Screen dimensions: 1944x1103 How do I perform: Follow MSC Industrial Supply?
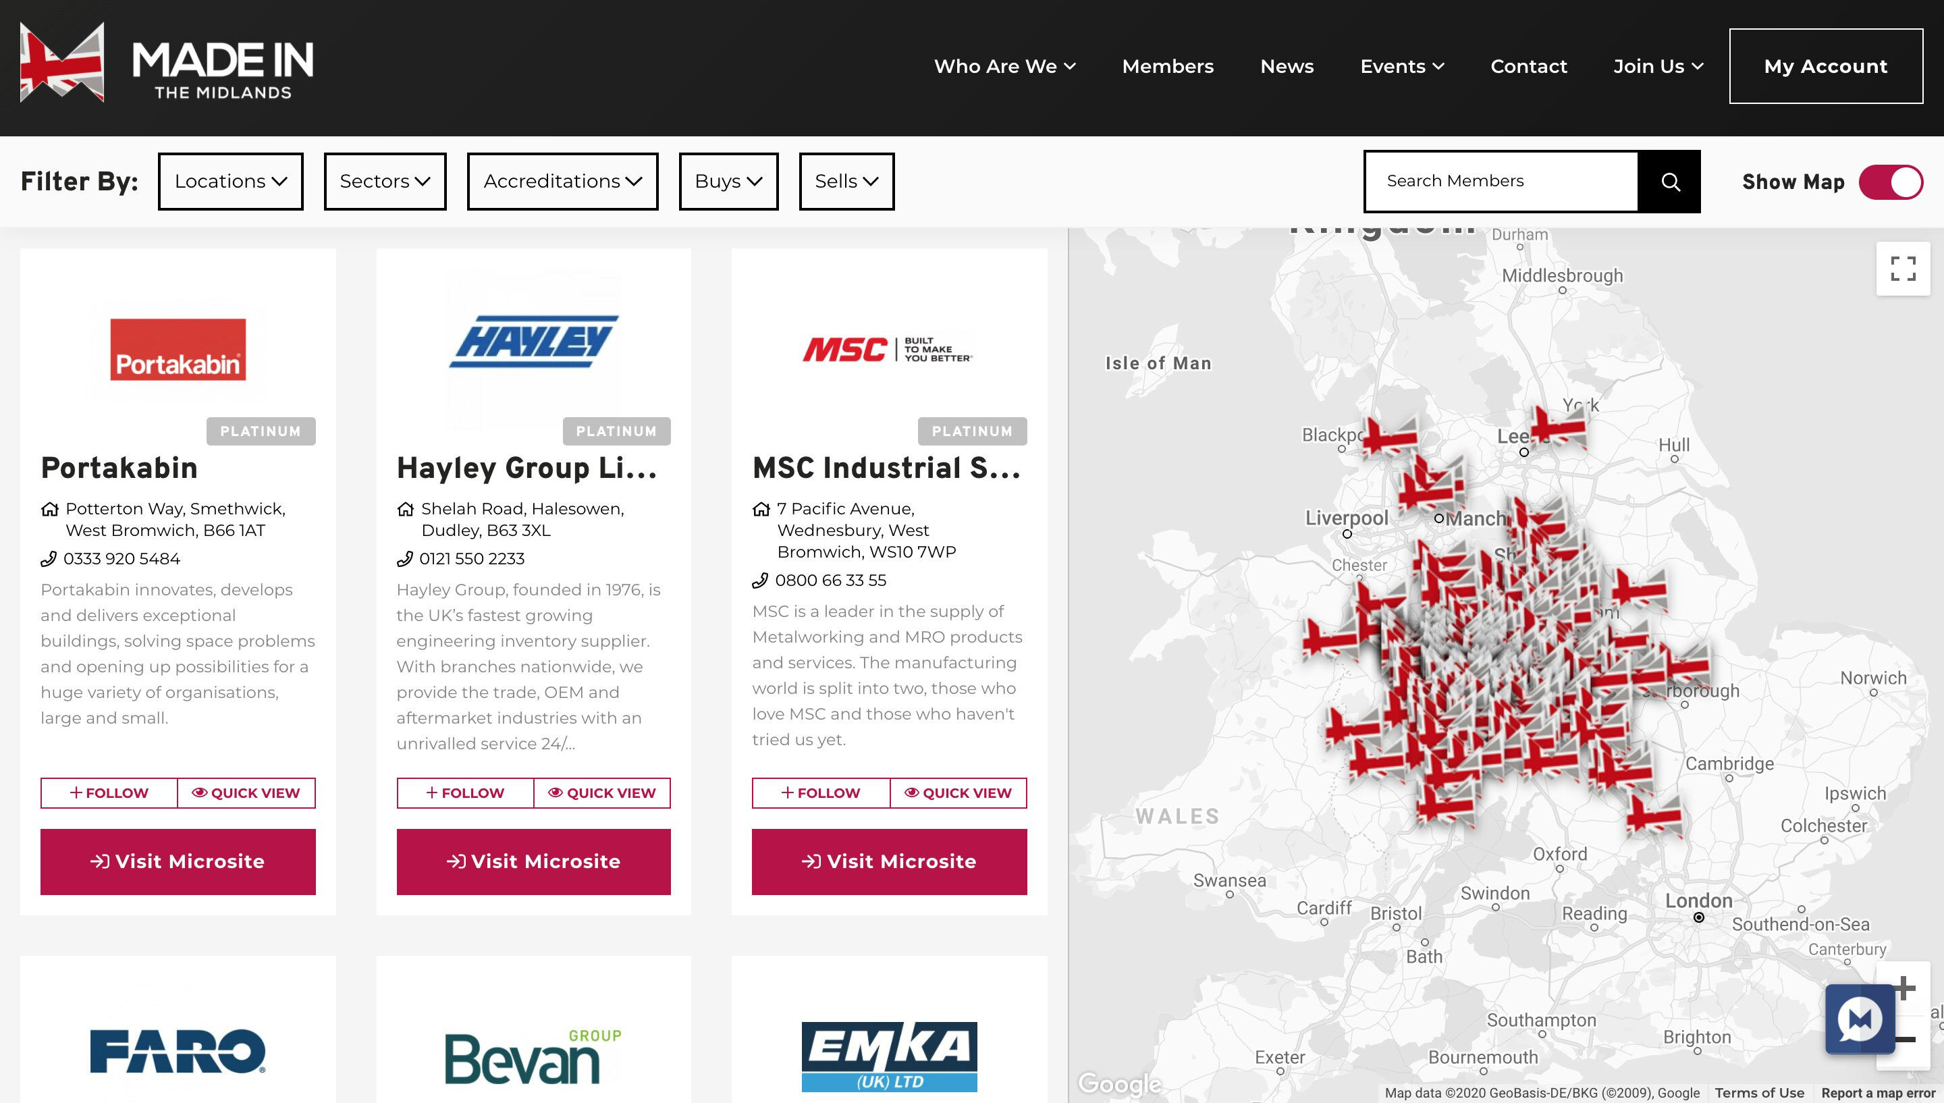tap(820, 792)
